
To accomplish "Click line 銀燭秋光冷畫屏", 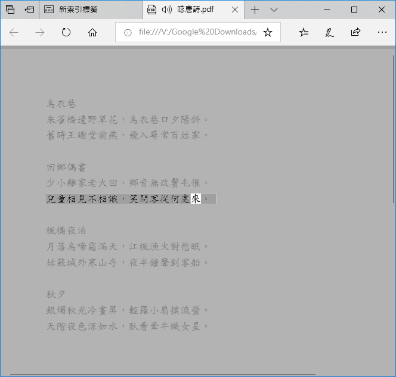I will (x=82, y=310).
